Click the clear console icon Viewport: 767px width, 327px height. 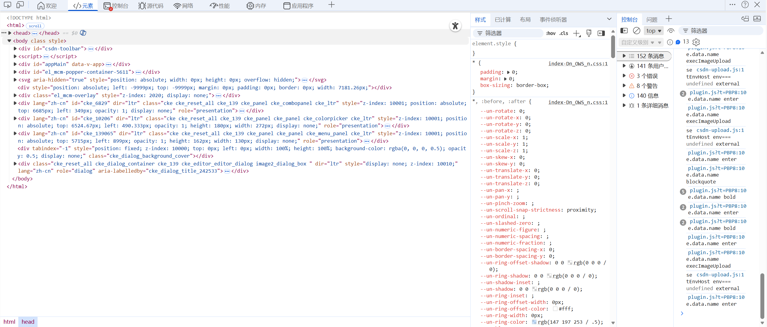636,31
